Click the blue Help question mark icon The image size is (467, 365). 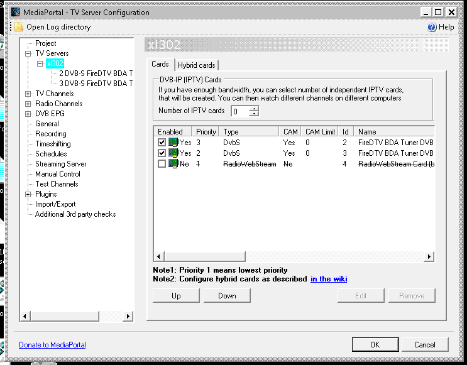tap(432, 27)
